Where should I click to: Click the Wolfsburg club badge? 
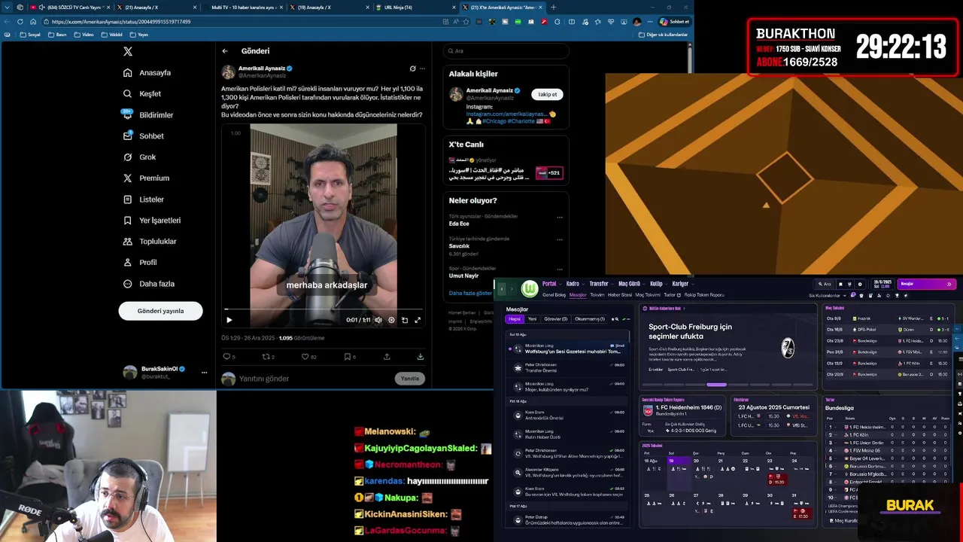[x=530, y=288]
